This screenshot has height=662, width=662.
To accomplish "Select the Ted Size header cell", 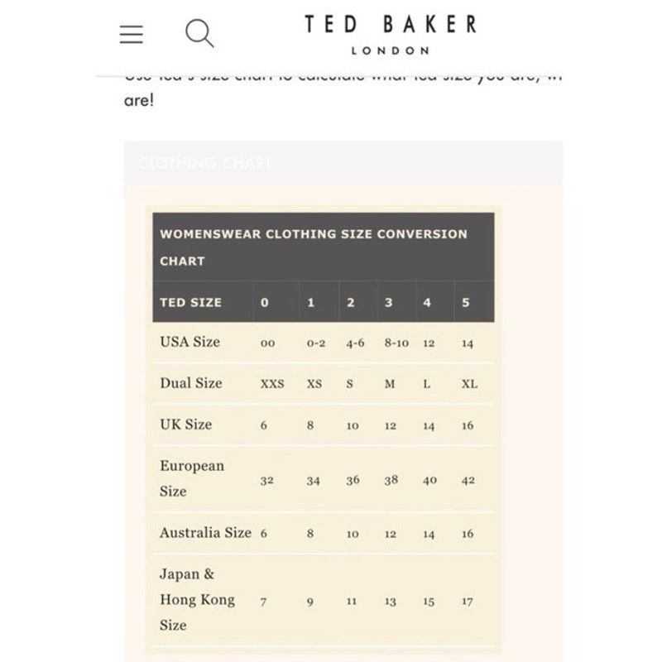I will coord(191,302).
